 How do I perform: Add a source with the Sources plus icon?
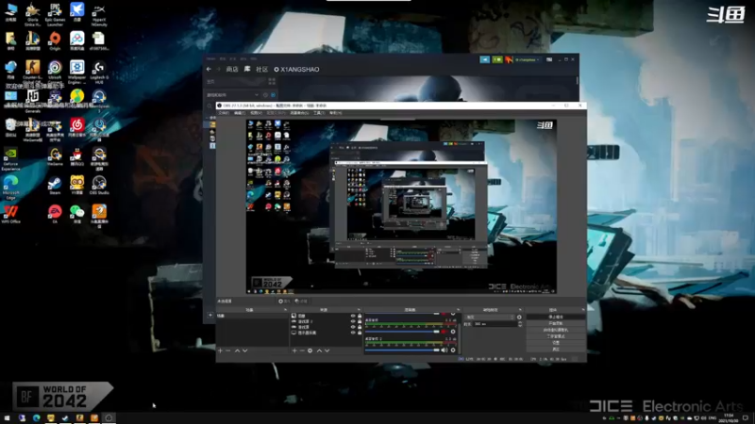294,351
